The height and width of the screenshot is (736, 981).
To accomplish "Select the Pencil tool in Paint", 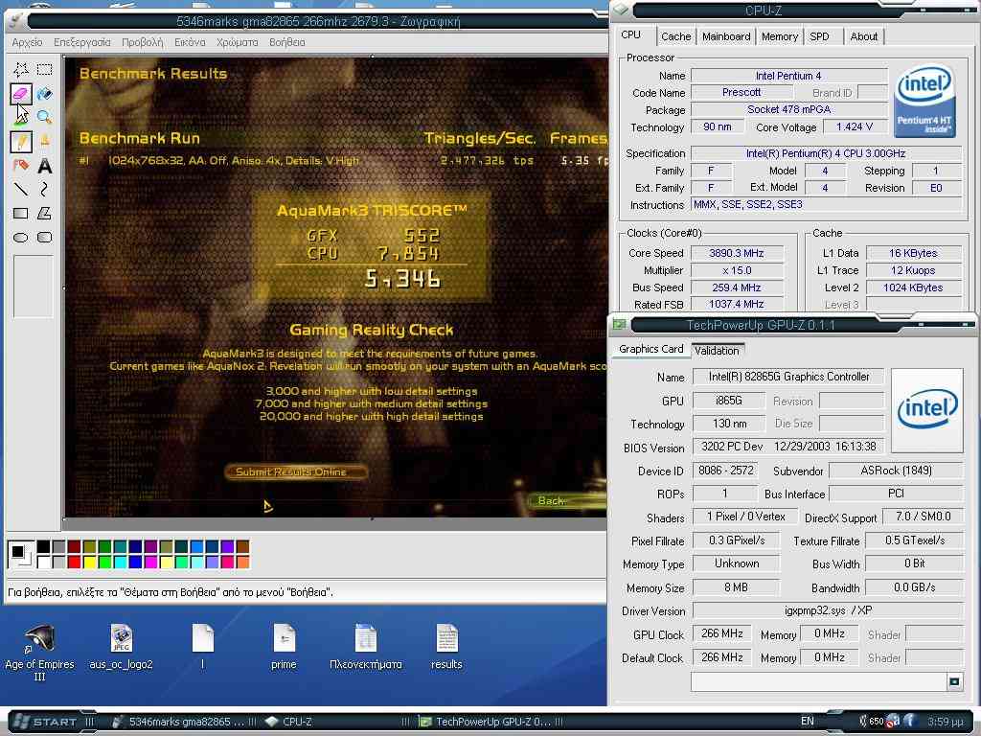I will click(x=21, y=142).
